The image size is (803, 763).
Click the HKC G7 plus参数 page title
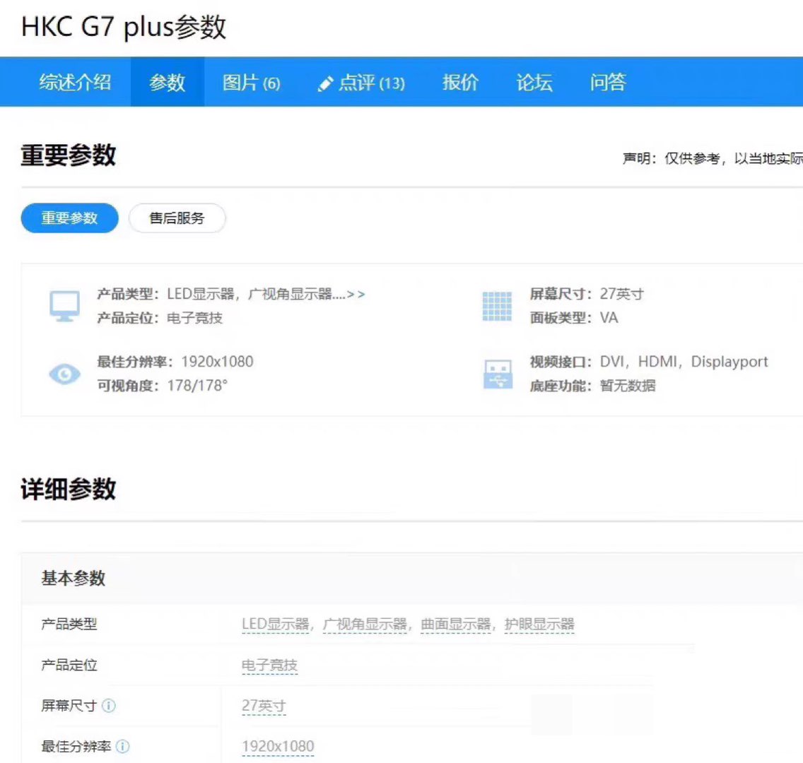click(124, 27)
